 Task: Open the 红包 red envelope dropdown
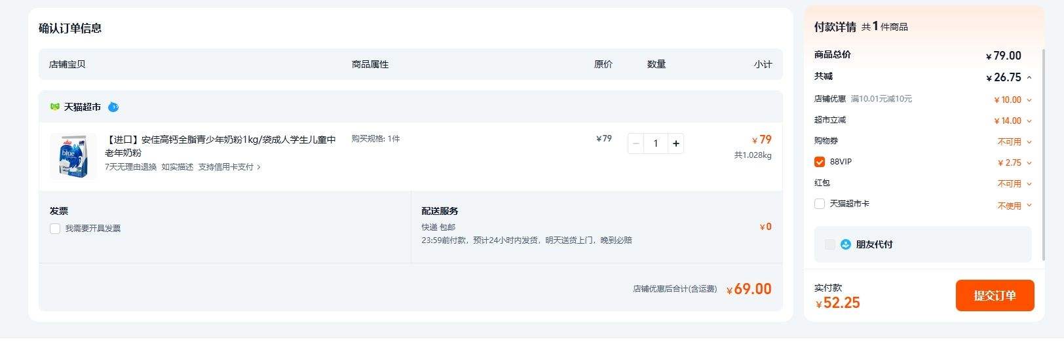(x=1029, y=184)
